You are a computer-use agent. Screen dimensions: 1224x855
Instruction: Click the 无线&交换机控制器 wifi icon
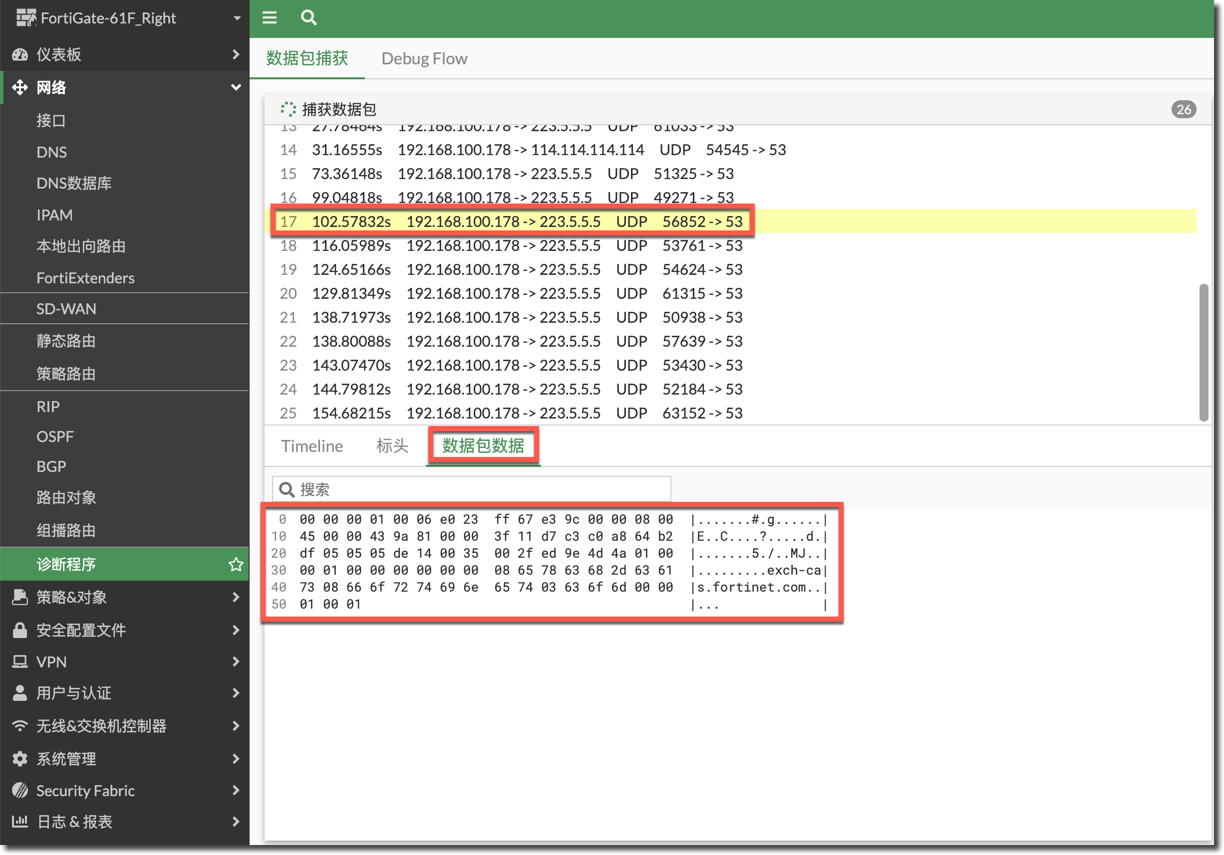[x=20, y=726]
